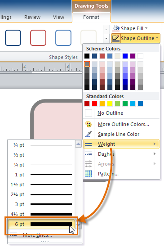
Task: Pick the white scheme color swatch
Action: pos(140,56)
